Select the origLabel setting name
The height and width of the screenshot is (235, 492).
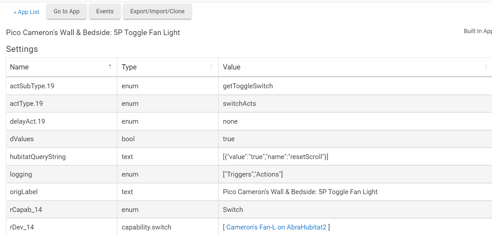(24, 192)
